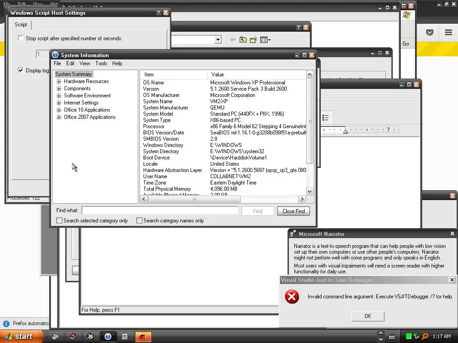Click the clock showing 1:17 AM

[441, 337]
